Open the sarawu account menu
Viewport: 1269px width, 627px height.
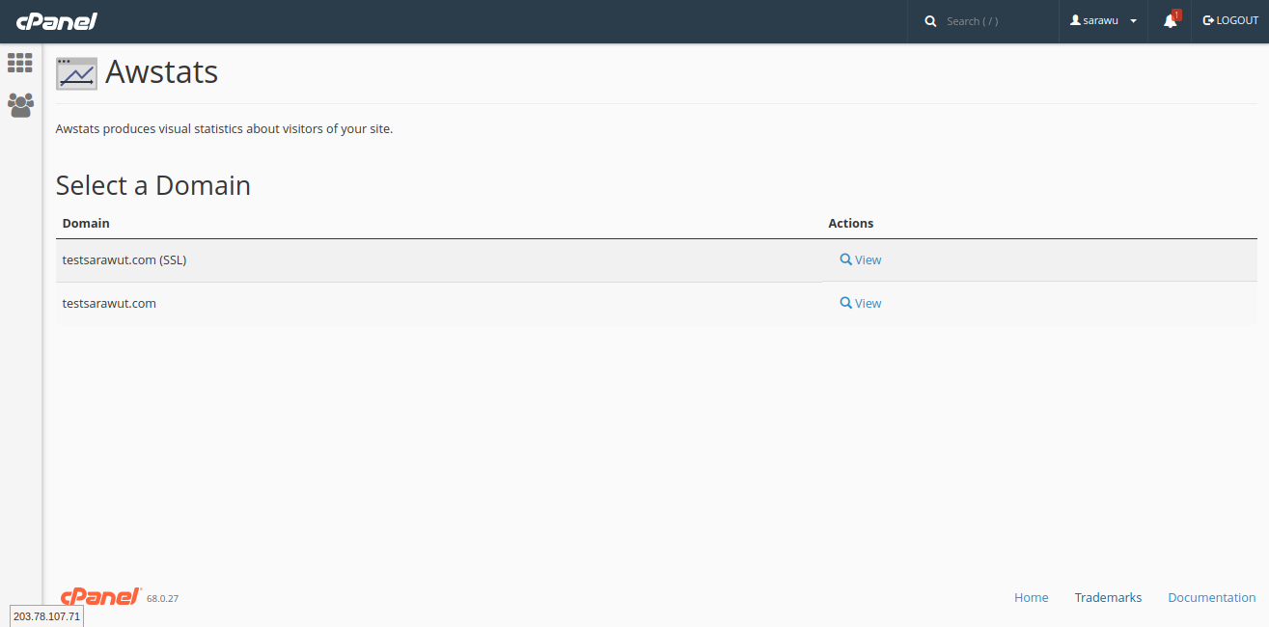1101,21
